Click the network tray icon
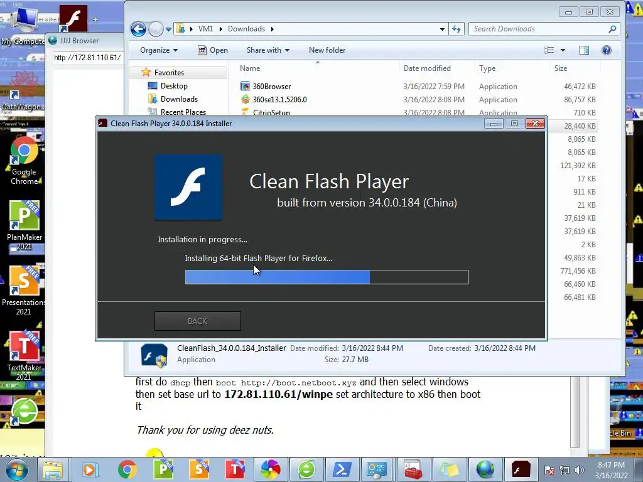 [565, 470]
